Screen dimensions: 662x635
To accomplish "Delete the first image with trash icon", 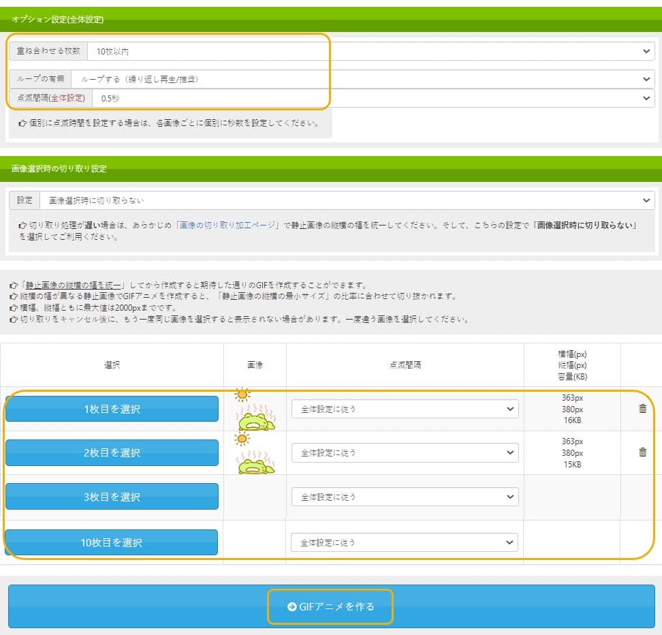I will point(642,409).
